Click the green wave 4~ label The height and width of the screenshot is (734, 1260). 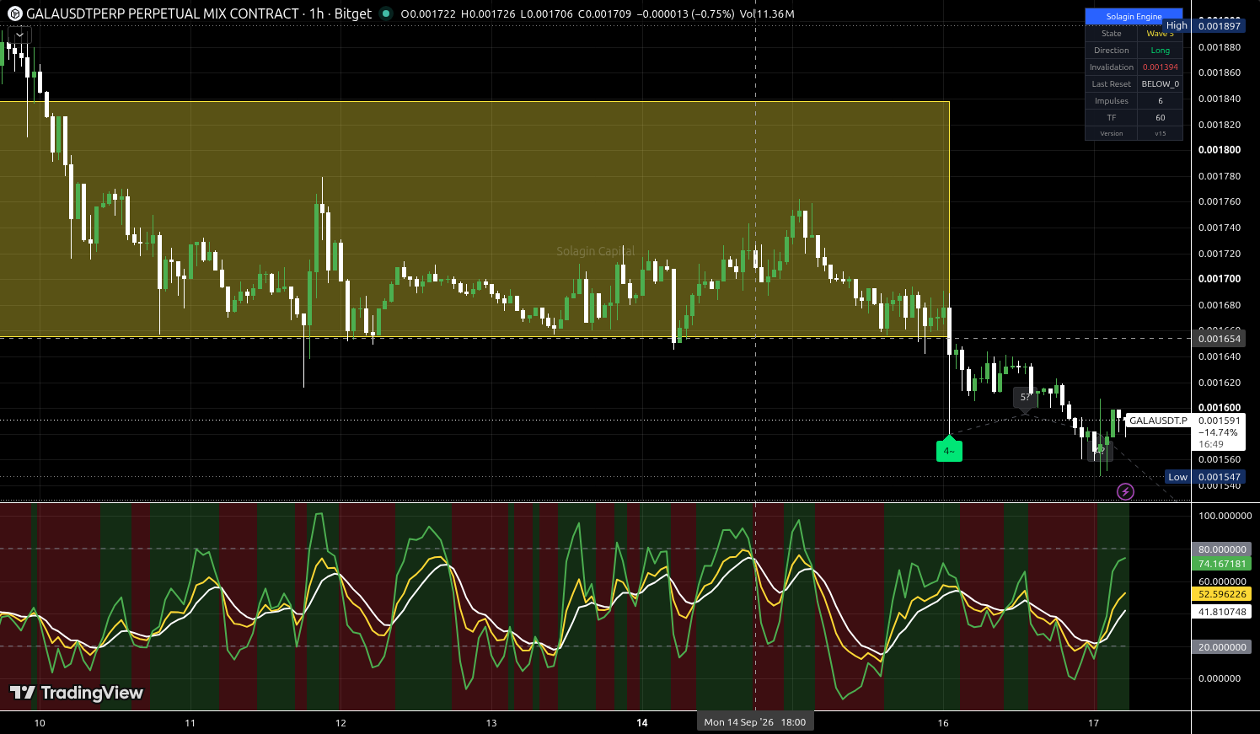pyautogui.click(x=949, y=450)
